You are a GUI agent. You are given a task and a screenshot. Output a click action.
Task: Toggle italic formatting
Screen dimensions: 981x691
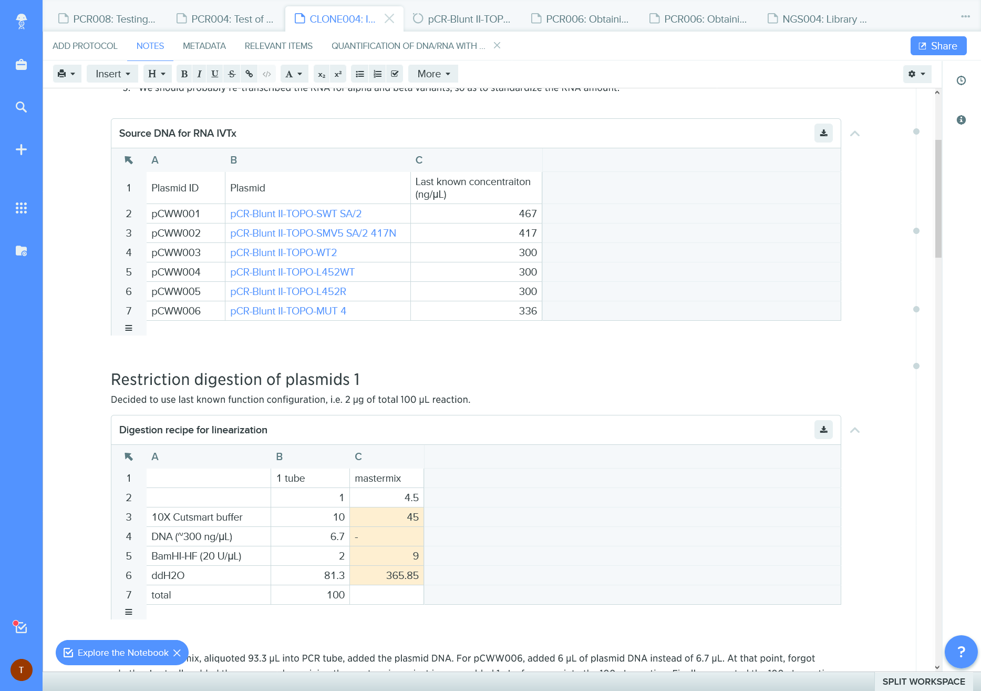tap(199, 74)
